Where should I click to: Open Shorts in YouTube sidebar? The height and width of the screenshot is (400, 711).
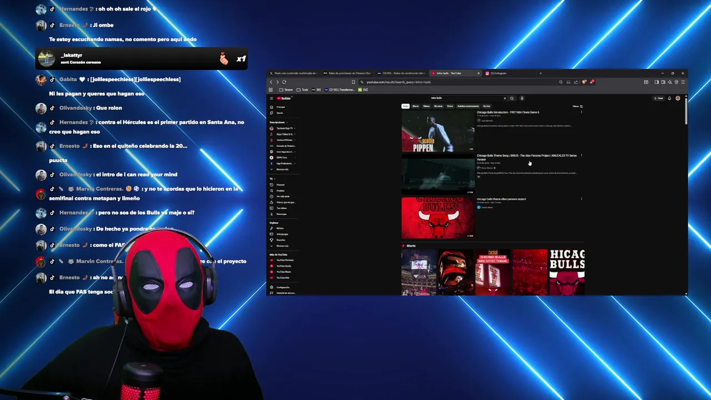277,113
